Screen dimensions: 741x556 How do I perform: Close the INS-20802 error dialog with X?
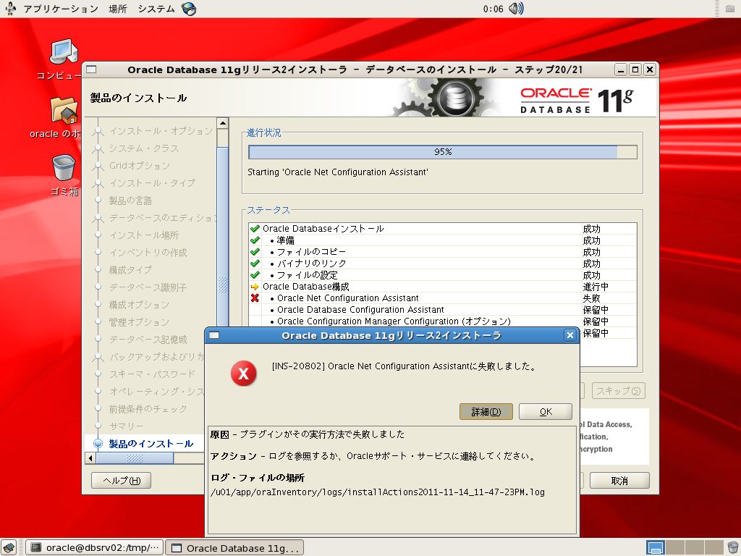[570, 335]
